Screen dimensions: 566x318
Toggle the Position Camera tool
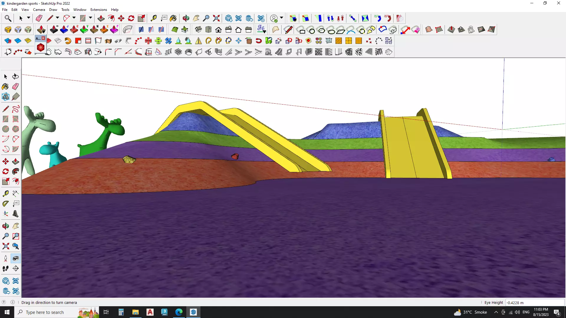6,259
